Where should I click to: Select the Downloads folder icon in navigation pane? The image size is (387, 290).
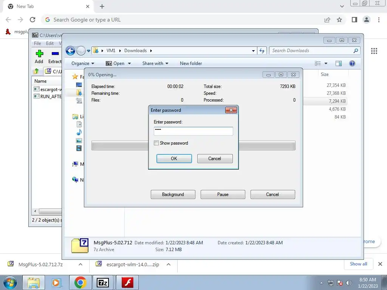tap(79, 93)
